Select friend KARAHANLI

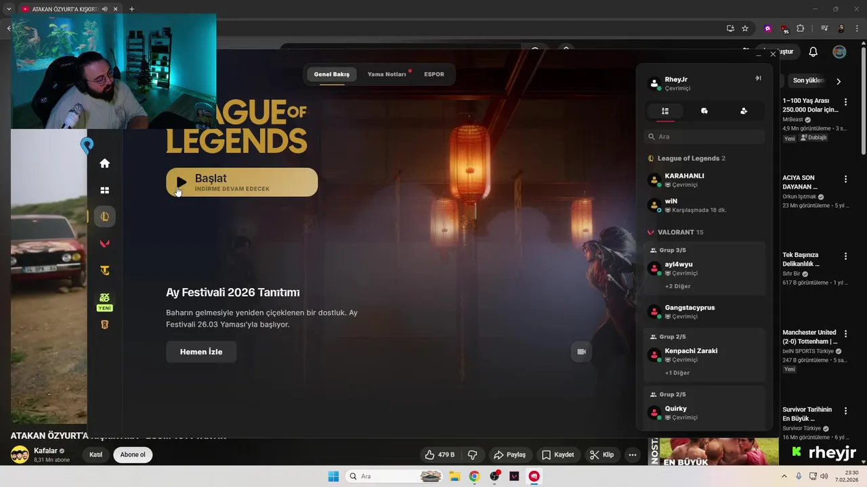[704, 180]
